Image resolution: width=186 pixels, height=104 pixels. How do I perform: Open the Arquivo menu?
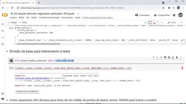coord(13,18)
